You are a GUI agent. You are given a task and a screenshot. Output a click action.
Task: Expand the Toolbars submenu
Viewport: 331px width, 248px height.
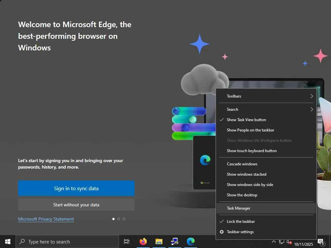(266, 96)
